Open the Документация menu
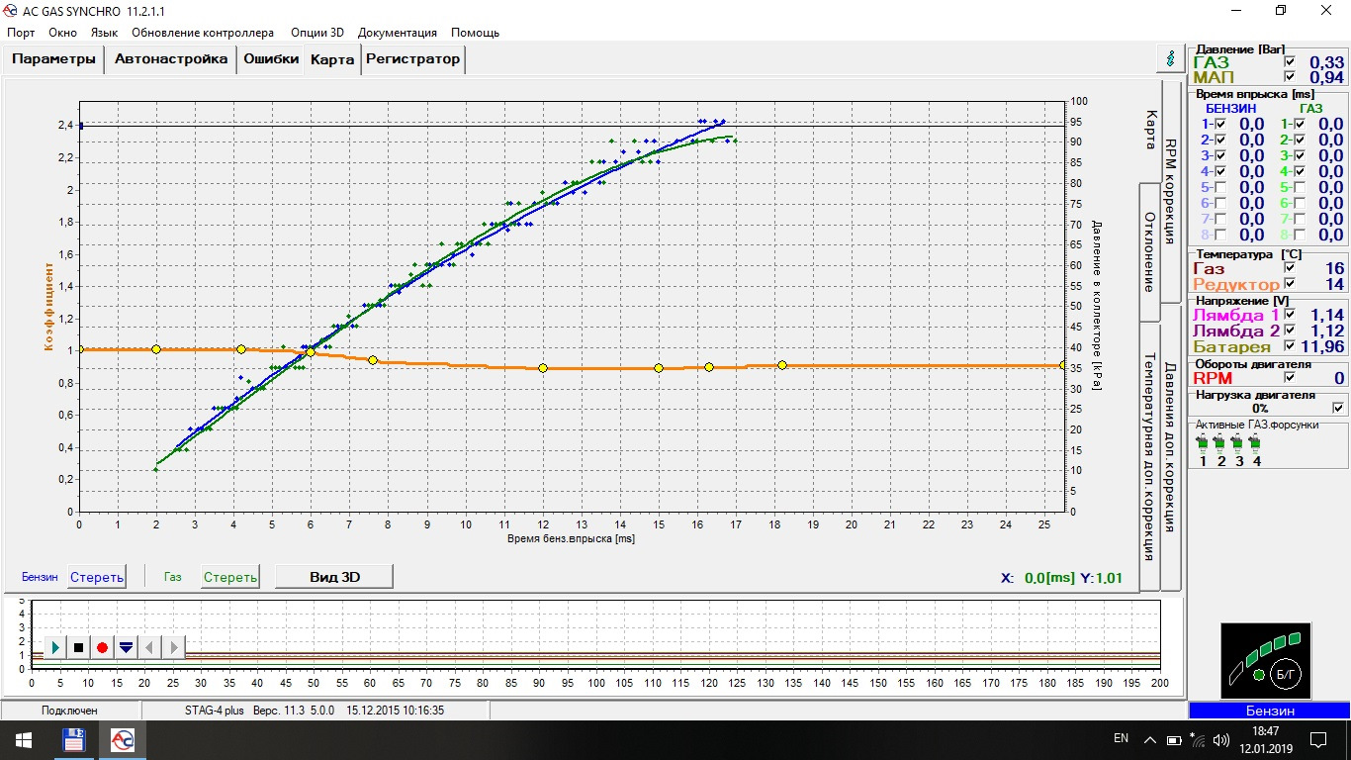The width and height of the screenshot is (1351, 760). (398, 33)
